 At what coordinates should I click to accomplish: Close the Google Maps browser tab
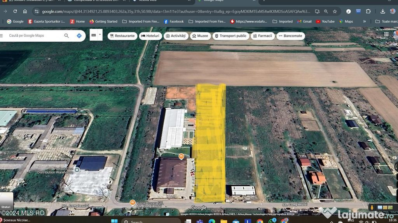(254, 1)
